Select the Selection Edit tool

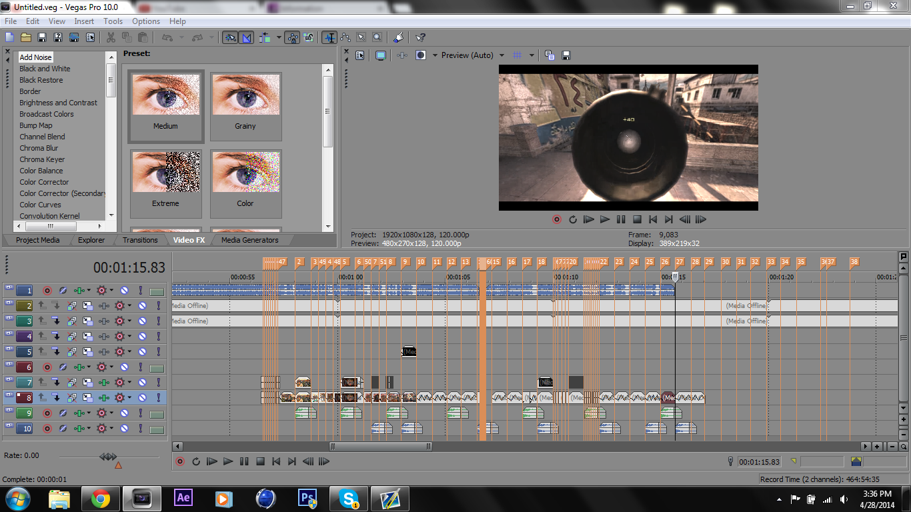pyautogui.click(x=361, y=37)
